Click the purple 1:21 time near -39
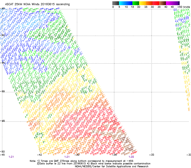The width and height of the screenshot is (191, 168). click(67, 157)
